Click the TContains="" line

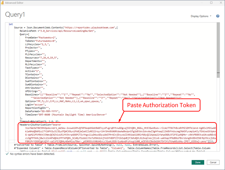click(x=34, y=74)
